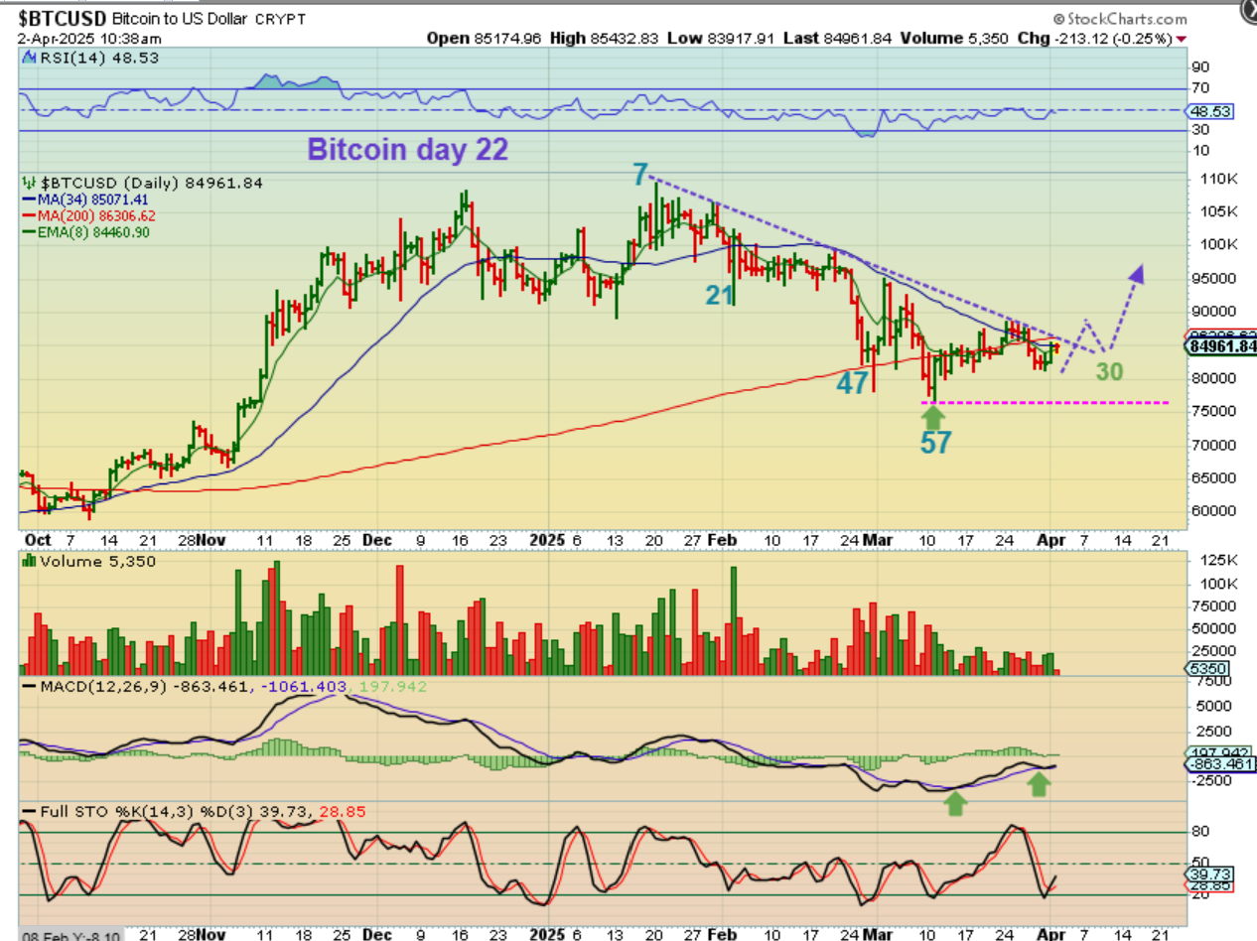The width and height of the screenshot is (1257, 941).
Task: Click the 84961.84 last-price tag on right axis
Action: [x=1220, y=346]
